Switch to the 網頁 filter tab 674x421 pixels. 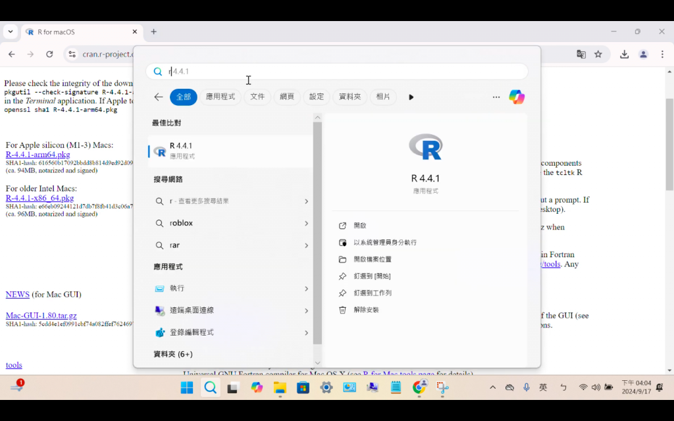pyautogui.click(x=287, y=97)
